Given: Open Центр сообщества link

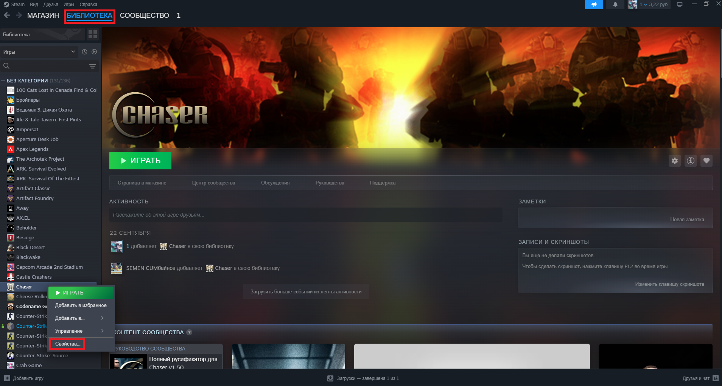Looking at the screenshot, I should click(x=213, y=183).
